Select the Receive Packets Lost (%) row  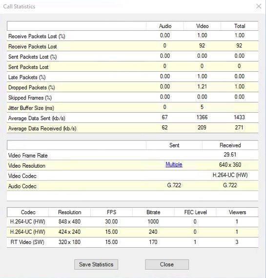(133, 36)
